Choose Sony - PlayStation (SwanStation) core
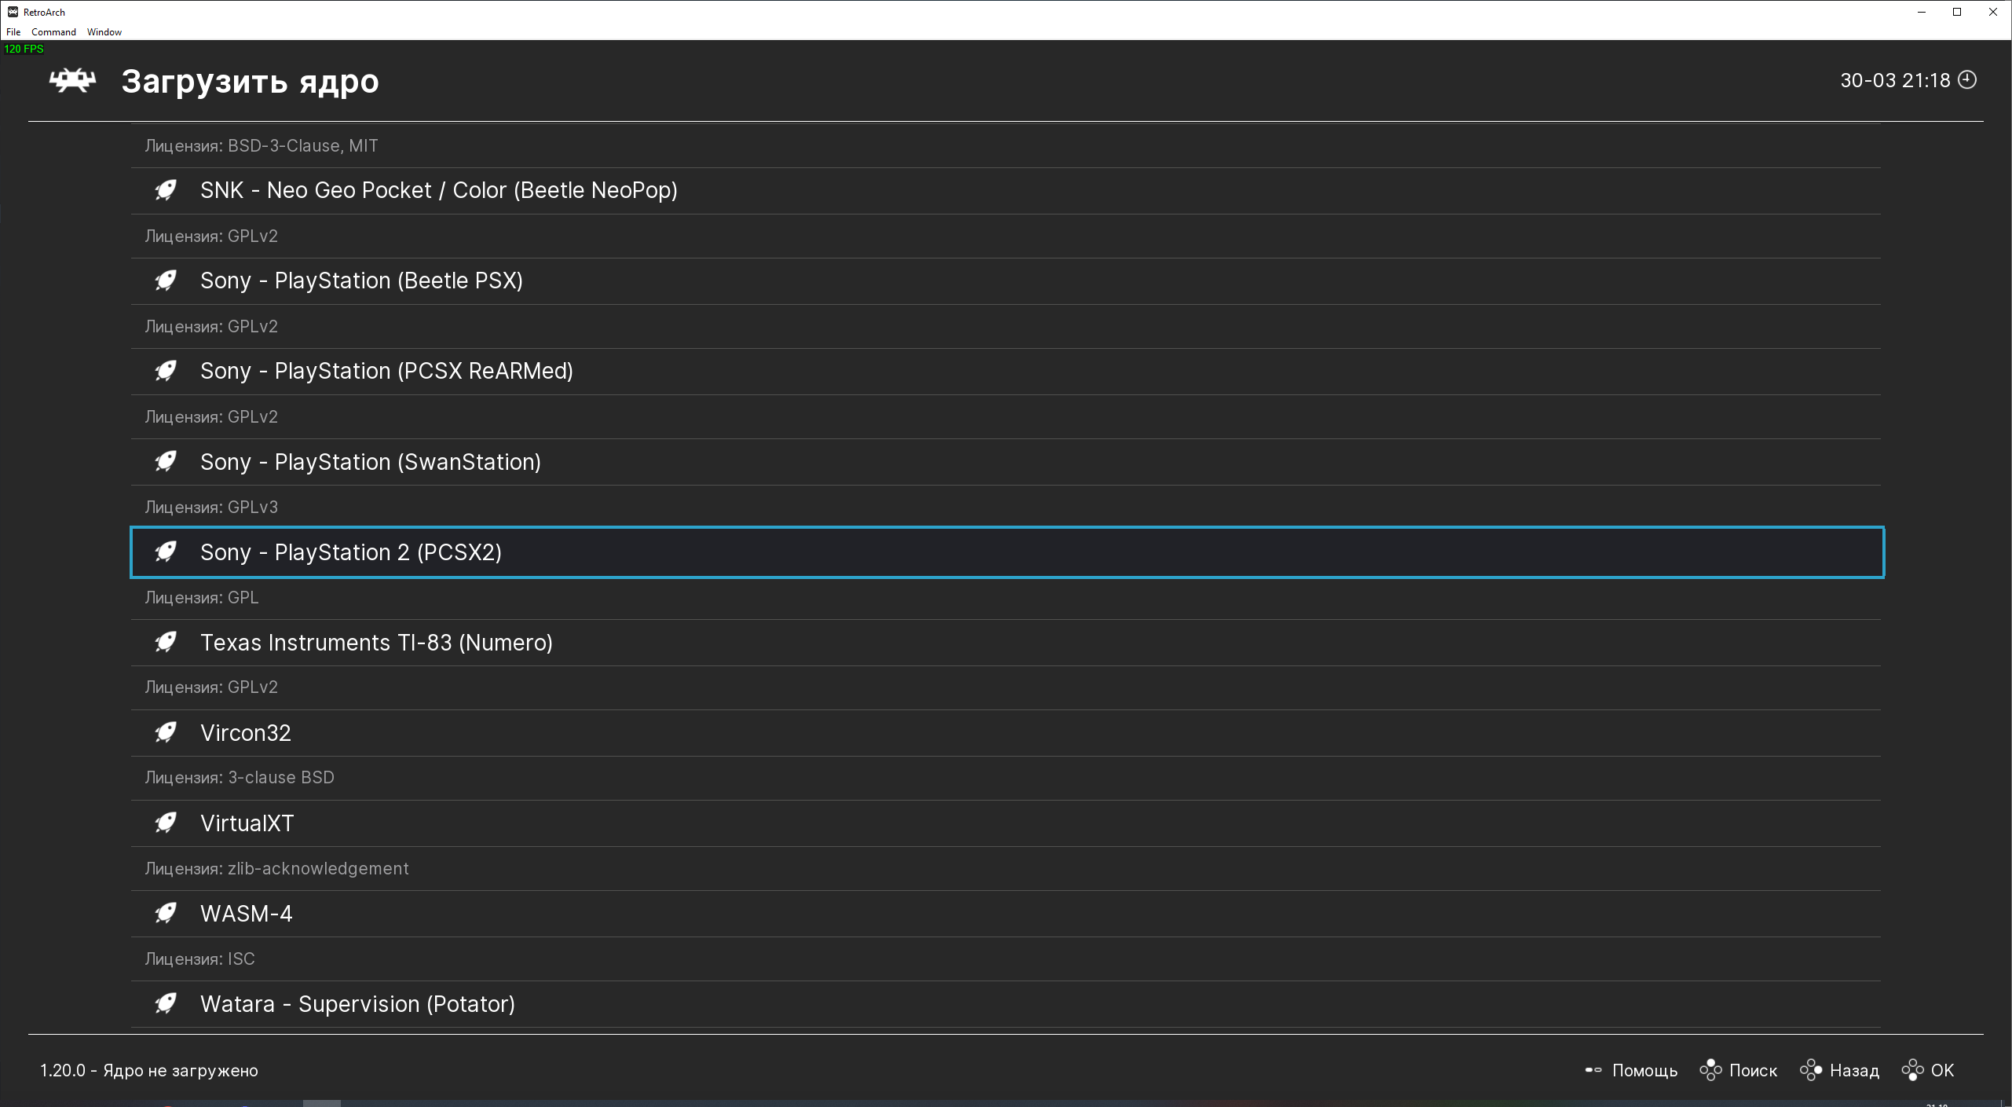This screenshot has height=1107, width=2012. [1005, 462]
